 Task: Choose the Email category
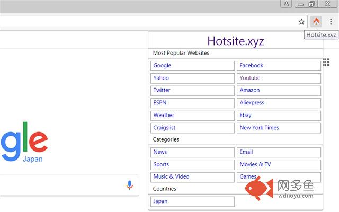tap(279, 152)
